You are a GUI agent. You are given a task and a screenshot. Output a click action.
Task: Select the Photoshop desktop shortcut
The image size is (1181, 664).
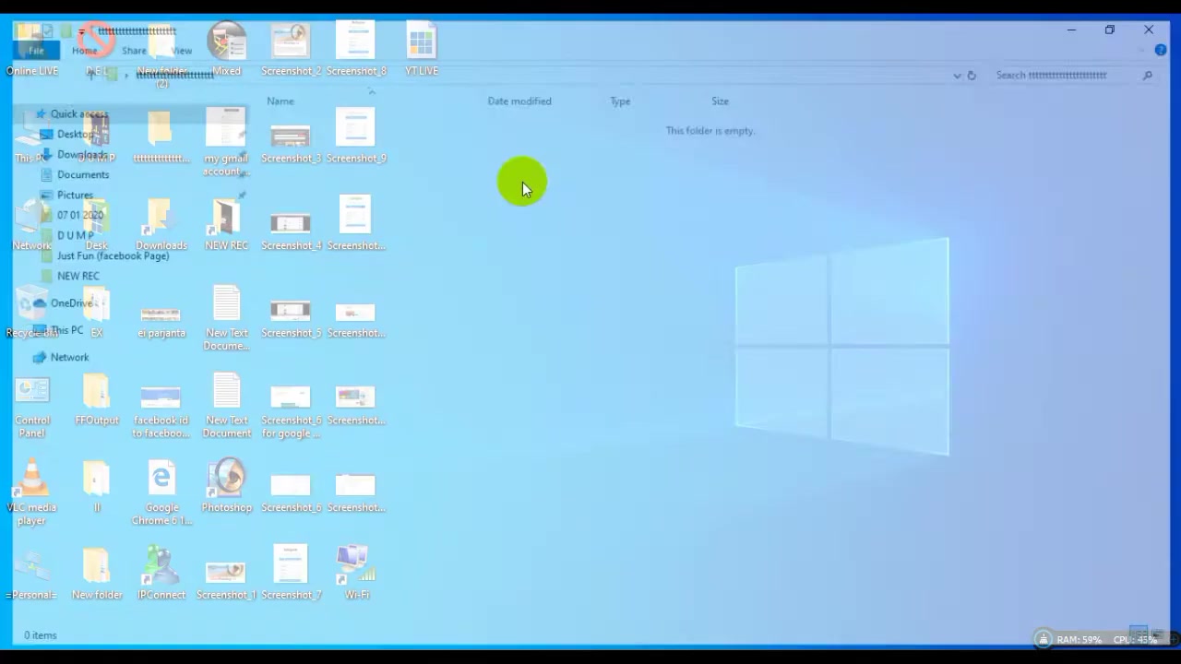coord(226,486)
